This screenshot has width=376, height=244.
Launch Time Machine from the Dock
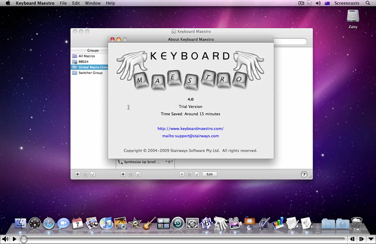coord(178,223)
